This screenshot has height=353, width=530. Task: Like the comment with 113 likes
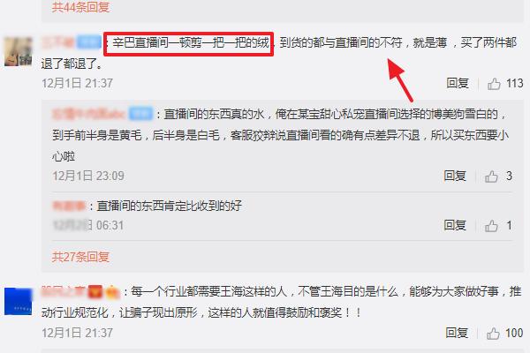(494, 84)
